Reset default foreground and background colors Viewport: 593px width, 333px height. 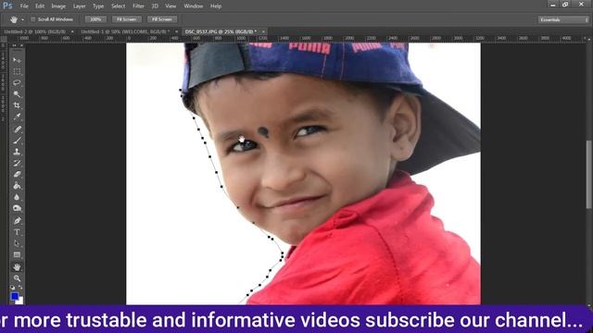point(12,288)
